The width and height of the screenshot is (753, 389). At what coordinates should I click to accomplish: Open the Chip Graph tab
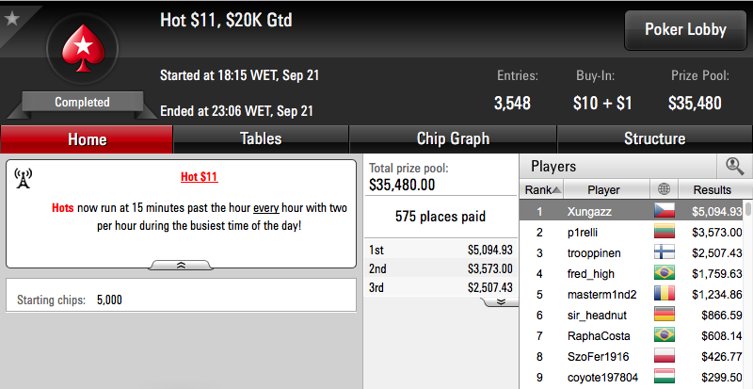[x=453, y=139]
